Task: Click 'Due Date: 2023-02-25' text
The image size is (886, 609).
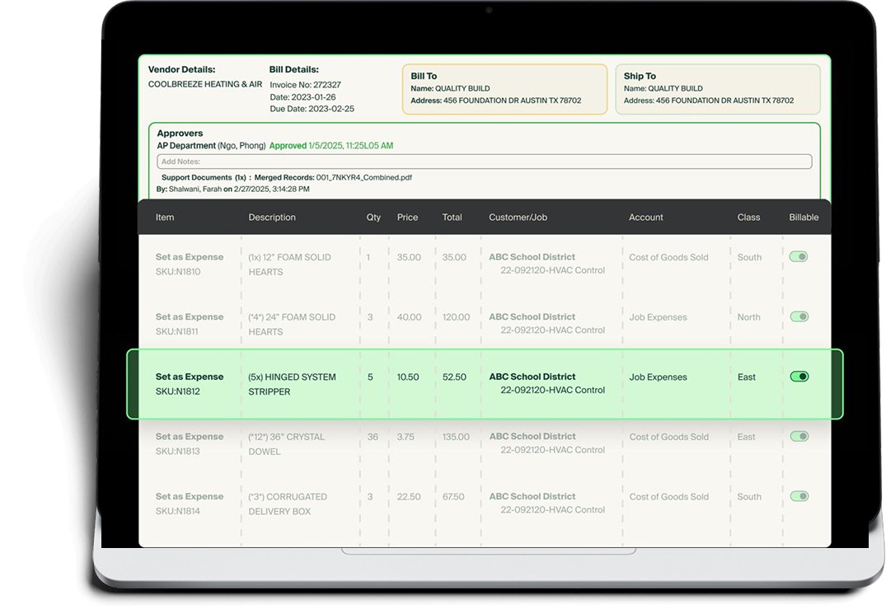Action: pos(312,109)
